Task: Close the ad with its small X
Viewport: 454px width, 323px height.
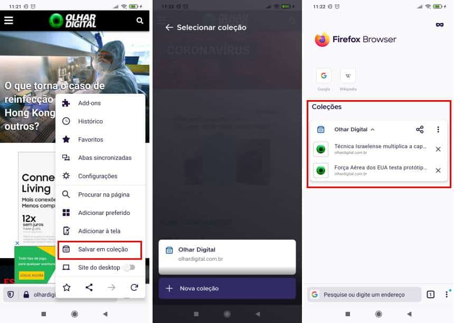Action: pyautogui.click(x=17, y=243)
